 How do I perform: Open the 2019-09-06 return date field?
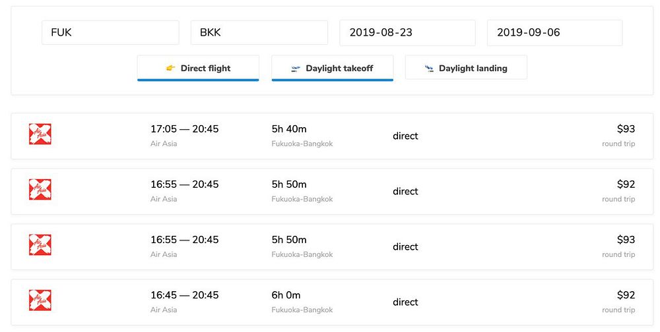coord(554,32)
